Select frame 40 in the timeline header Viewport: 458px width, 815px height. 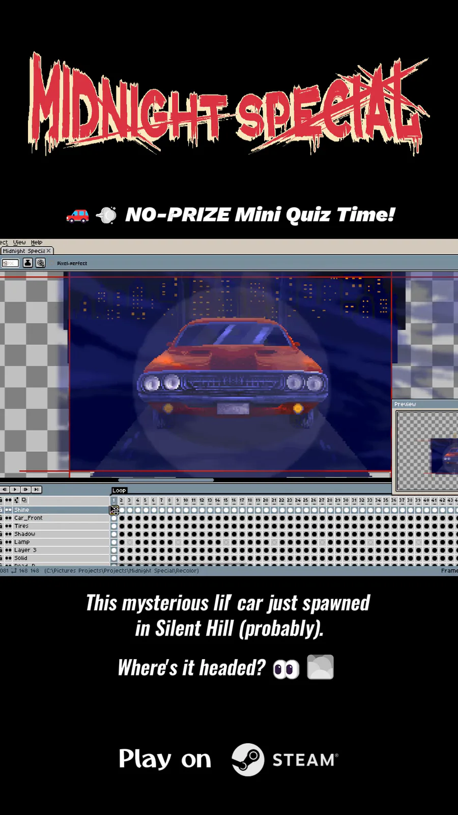click(426, 501)
